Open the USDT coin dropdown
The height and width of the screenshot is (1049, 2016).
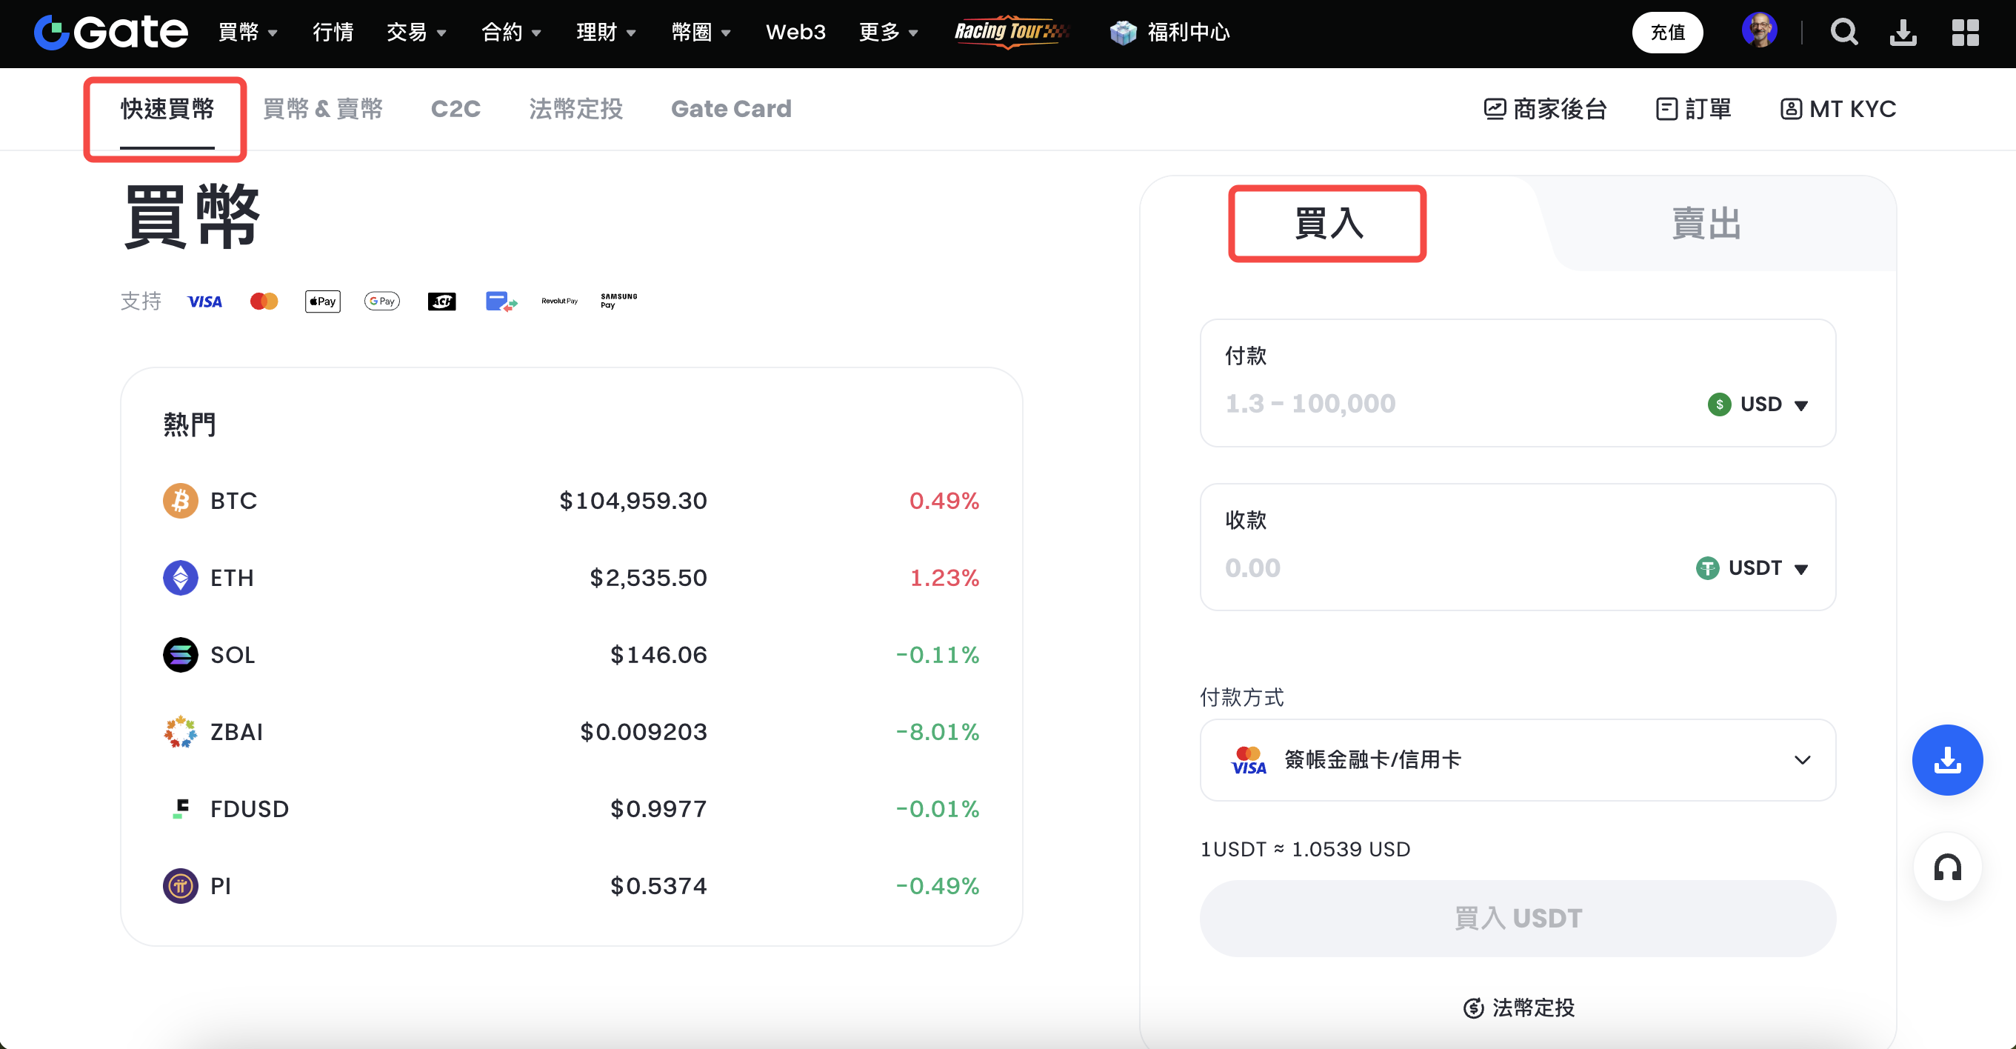(x=1752, y=567)
